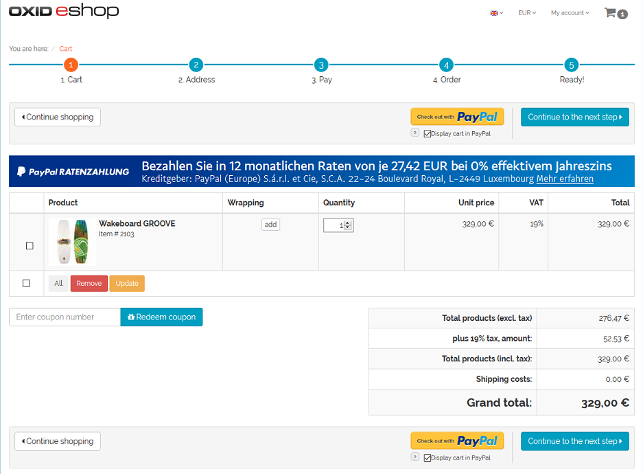Image resolution: width=643 pixels, height=474 pixels.
Task: Open the Mehr erfahren link
Action: pos(565,179)
